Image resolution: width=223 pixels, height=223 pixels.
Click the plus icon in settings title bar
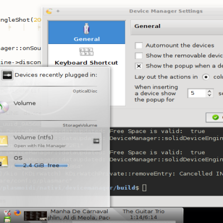tap(58, 11)
